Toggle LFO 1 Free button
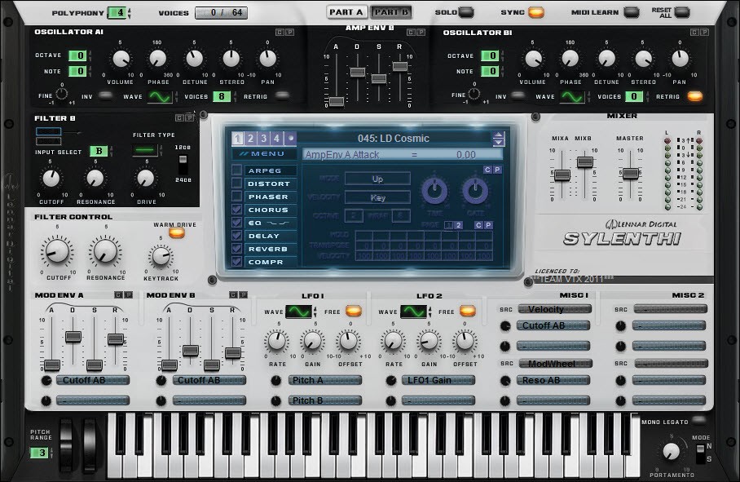 click(354, 311)
